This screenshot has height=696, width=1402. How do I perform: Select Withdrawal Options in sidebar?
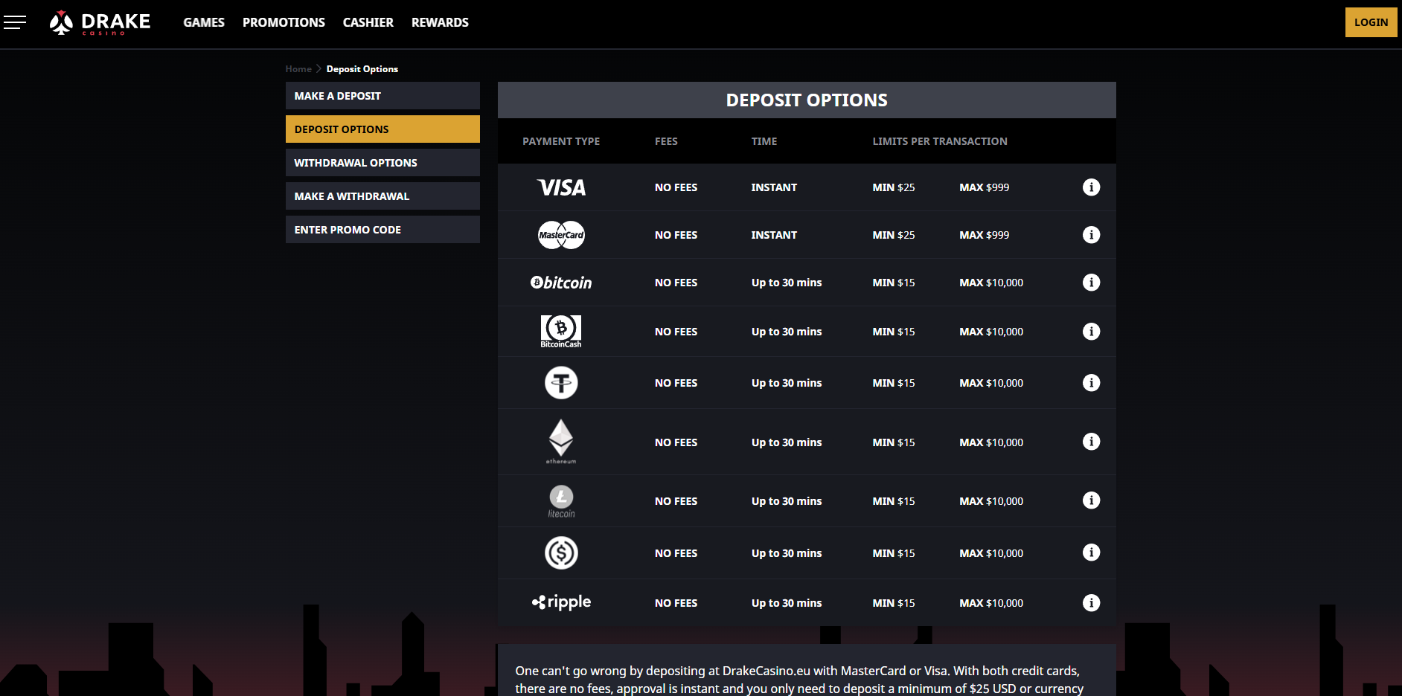(382, 163)
